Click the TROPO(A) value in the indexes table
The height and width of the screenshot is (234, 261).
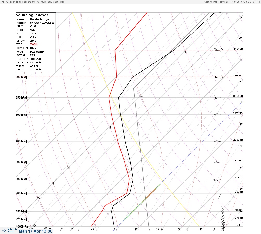(x=36, y=59)
